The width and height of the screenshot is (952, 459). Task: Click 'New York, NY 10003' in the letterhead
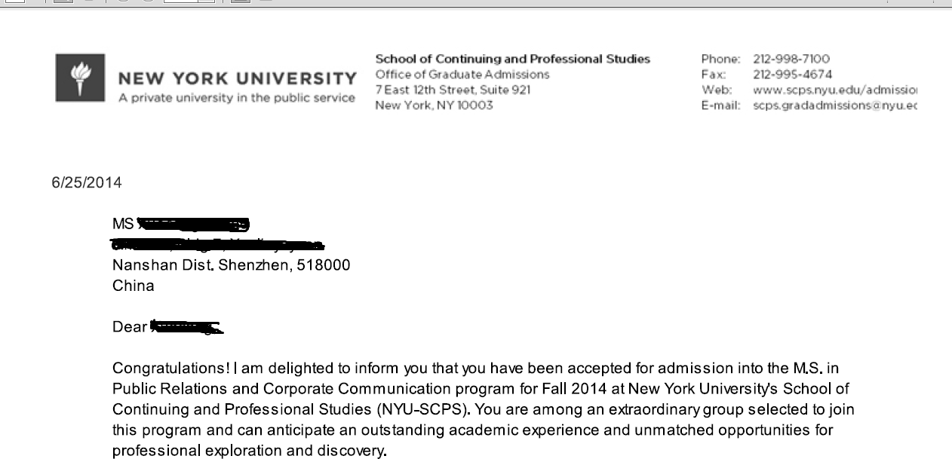(x=434, y=106)
